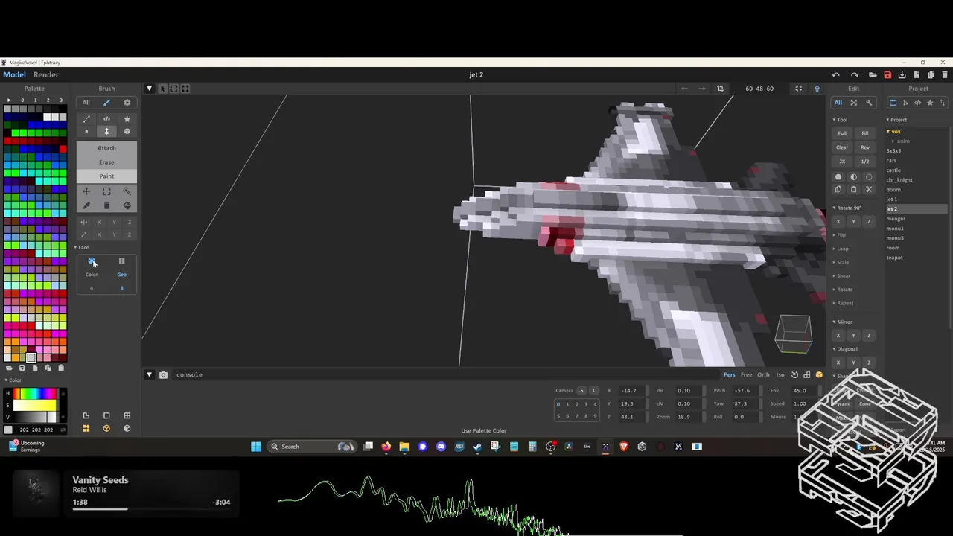Image resolution: width=953 pixels, height=536 pixels.
Task: Select the Free camera mode
Action: click(746, 375)
